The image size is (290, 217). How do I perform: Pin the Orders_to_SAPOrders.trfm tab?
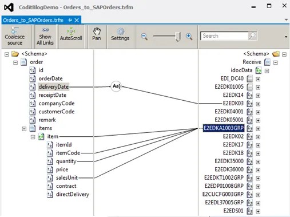pyautogui.click(x=70, y=20)
